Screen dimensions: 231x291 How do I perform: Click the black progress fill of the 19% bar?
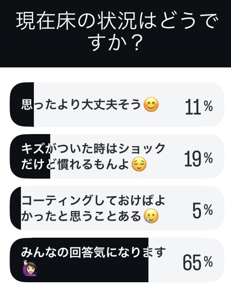(30, 156)
